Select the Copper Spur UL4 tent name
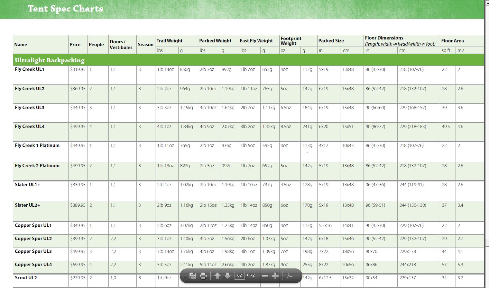 [33, 265]
